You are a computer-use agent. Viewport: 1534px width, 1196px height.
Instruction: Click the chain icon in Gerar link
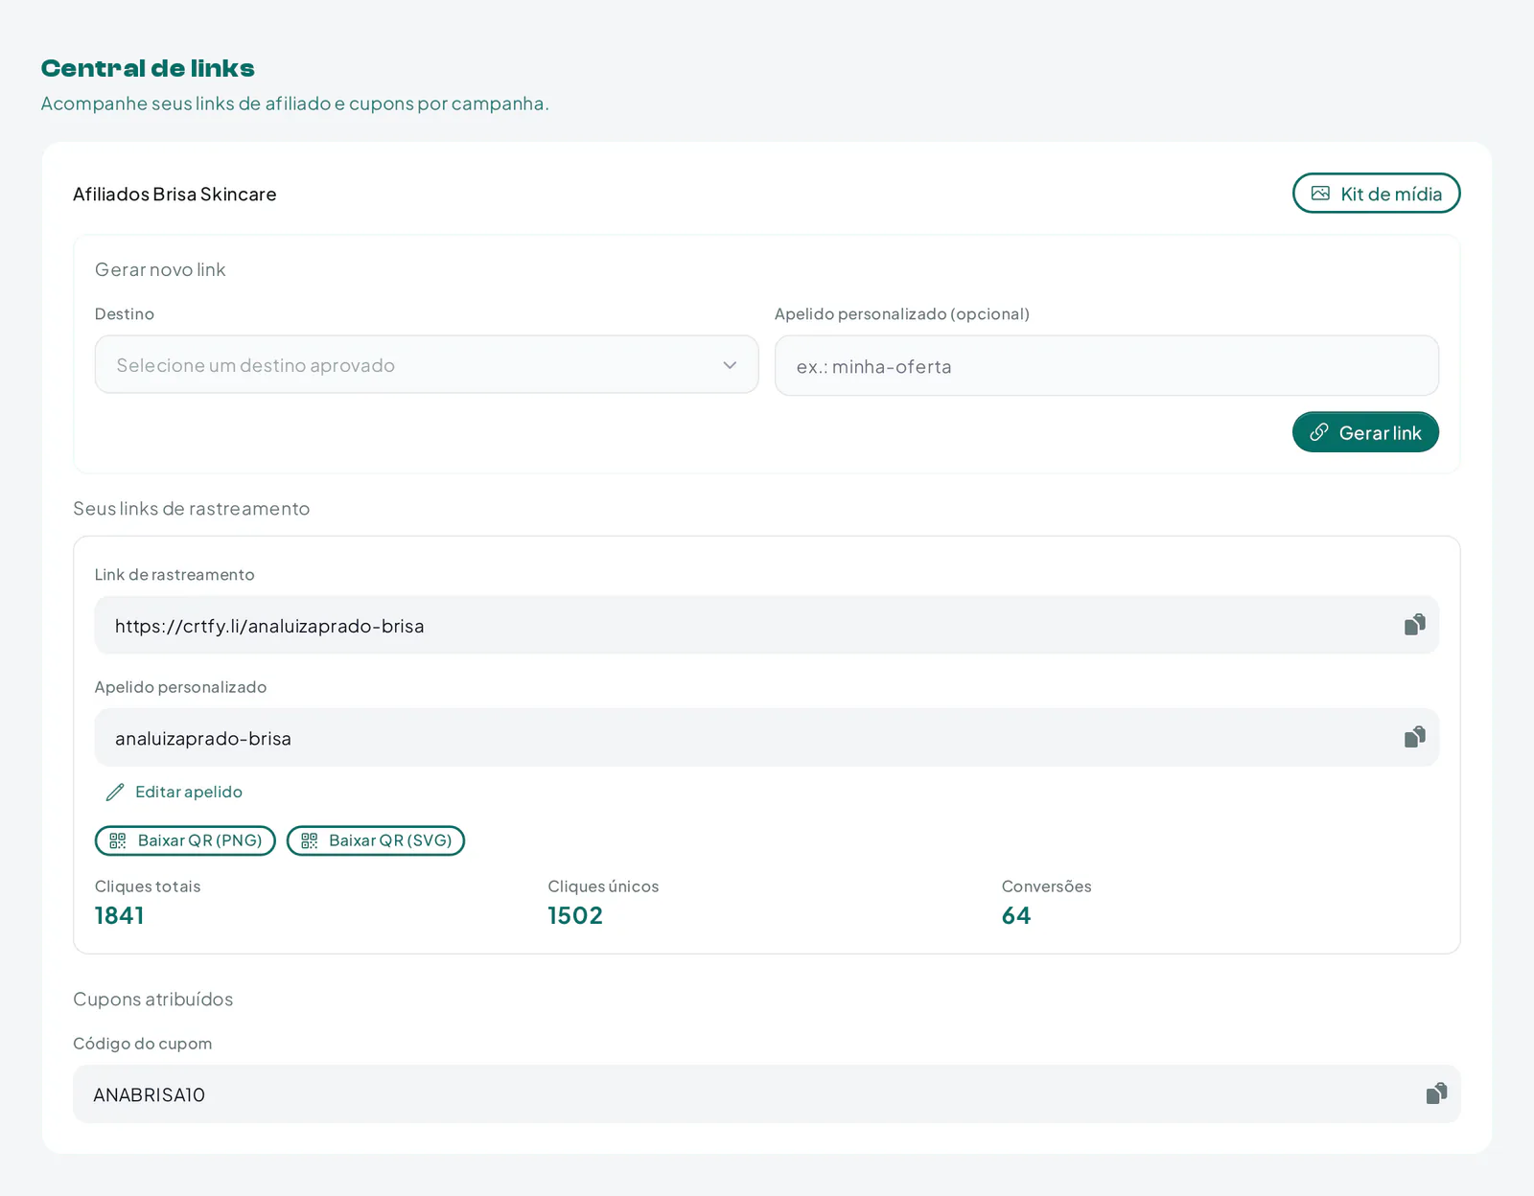1319,432
